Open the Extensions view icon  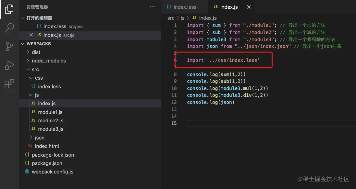(x=9, y=84)
